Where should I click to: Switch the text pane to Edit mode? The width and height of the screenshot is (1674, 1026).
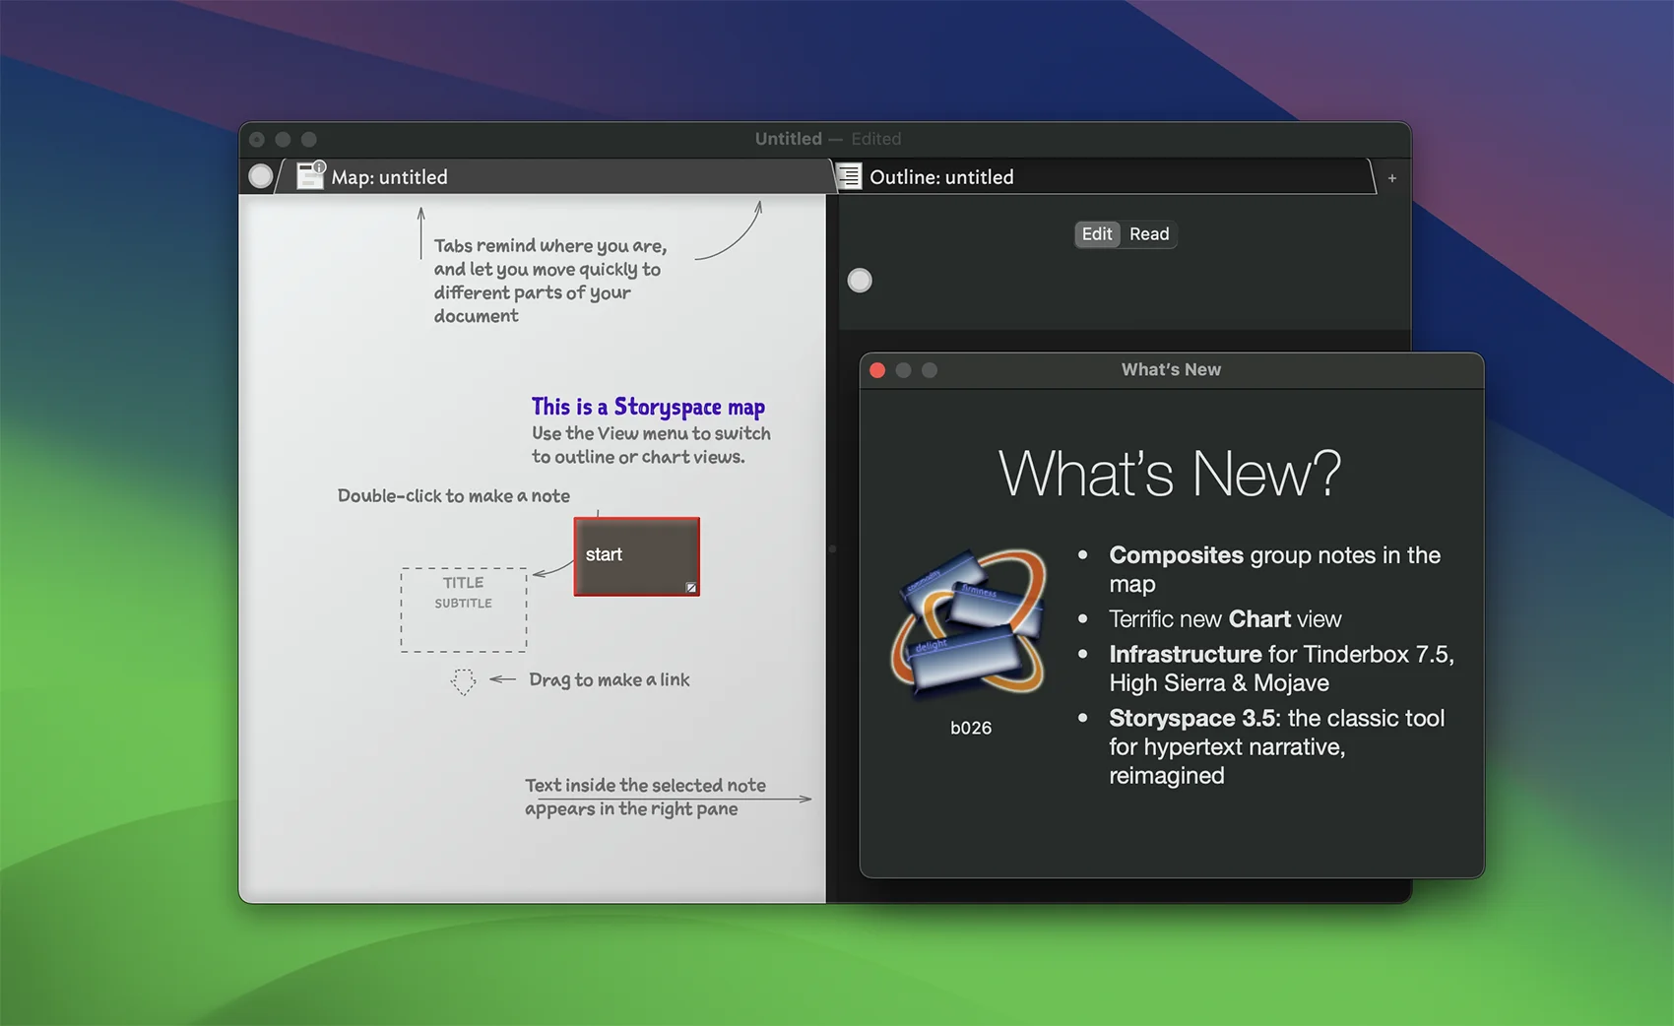coord(1096,234)
